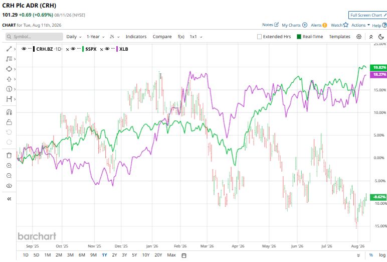Choose the shapes drawing tool
The width and height of the screenshot is (387, 262).
point(9,69)
